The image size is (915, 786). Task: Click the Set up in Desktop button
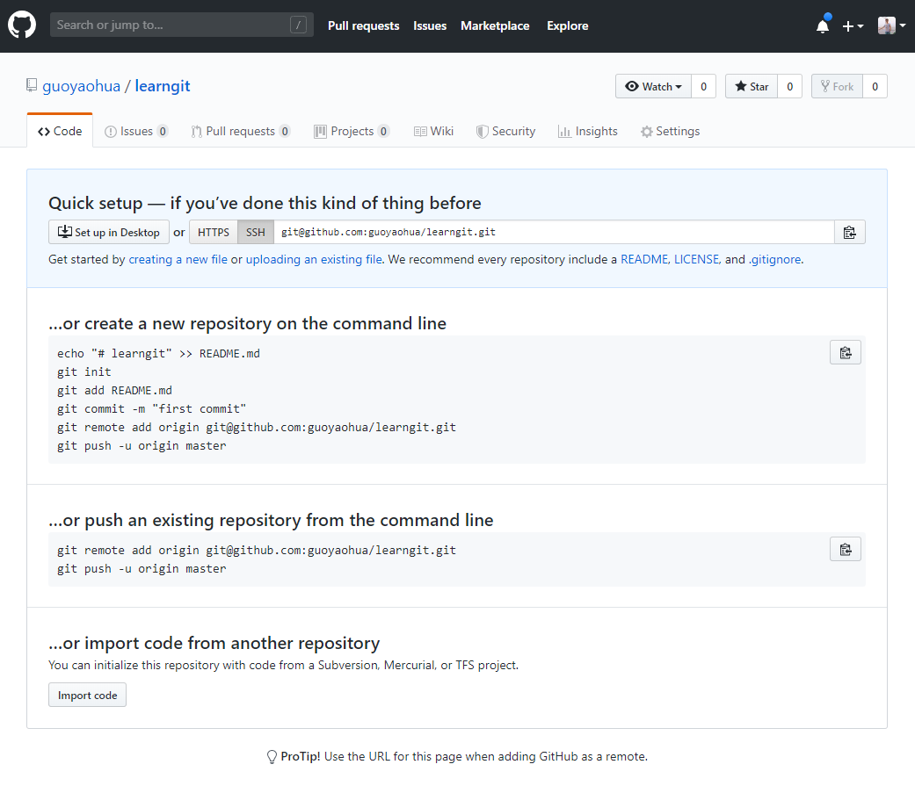(x=109, y=233)
